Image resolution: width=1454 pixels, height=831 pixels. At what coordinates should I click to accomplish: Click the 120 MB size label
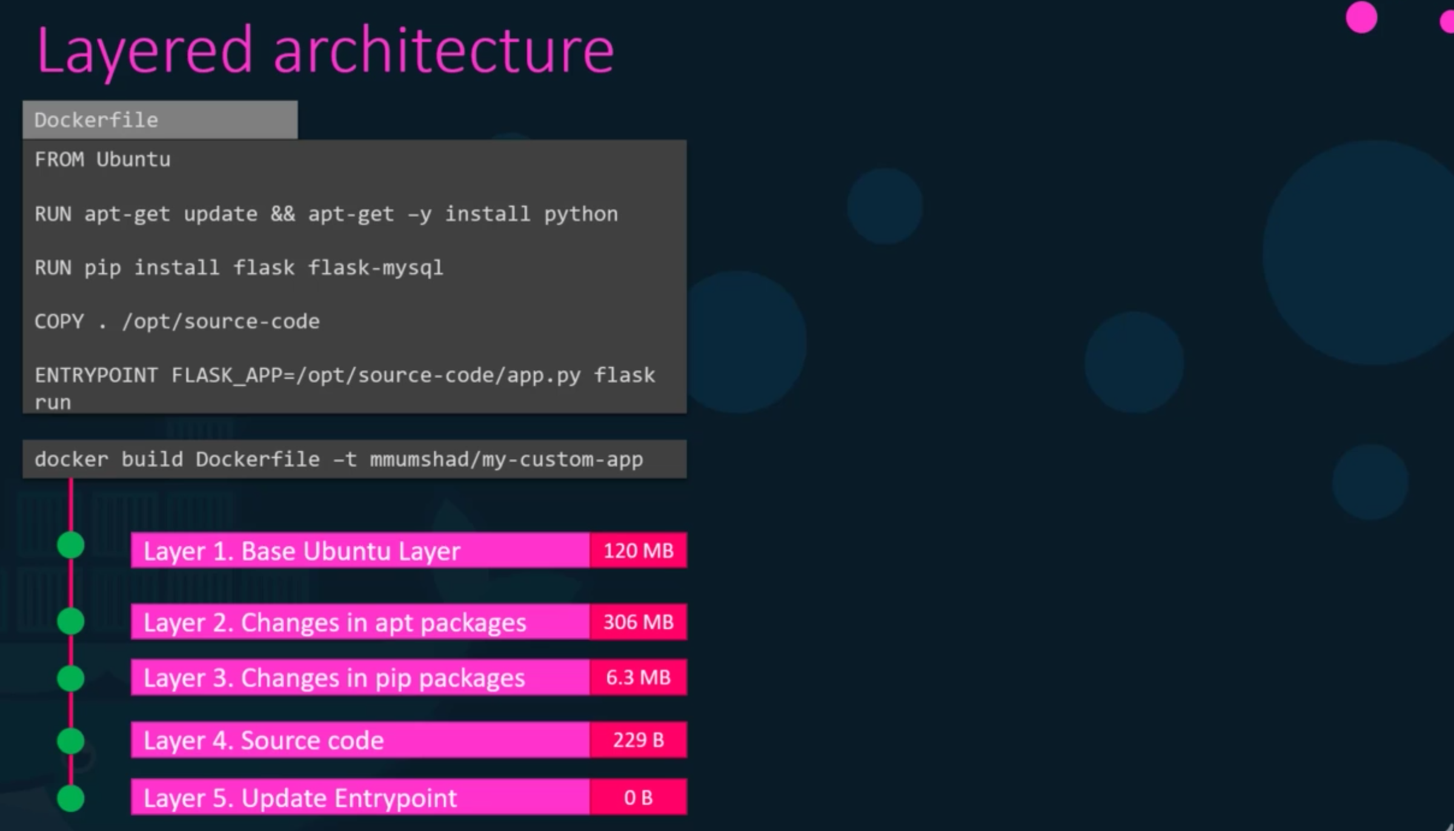pyautogui.click(x=638, y=551)
